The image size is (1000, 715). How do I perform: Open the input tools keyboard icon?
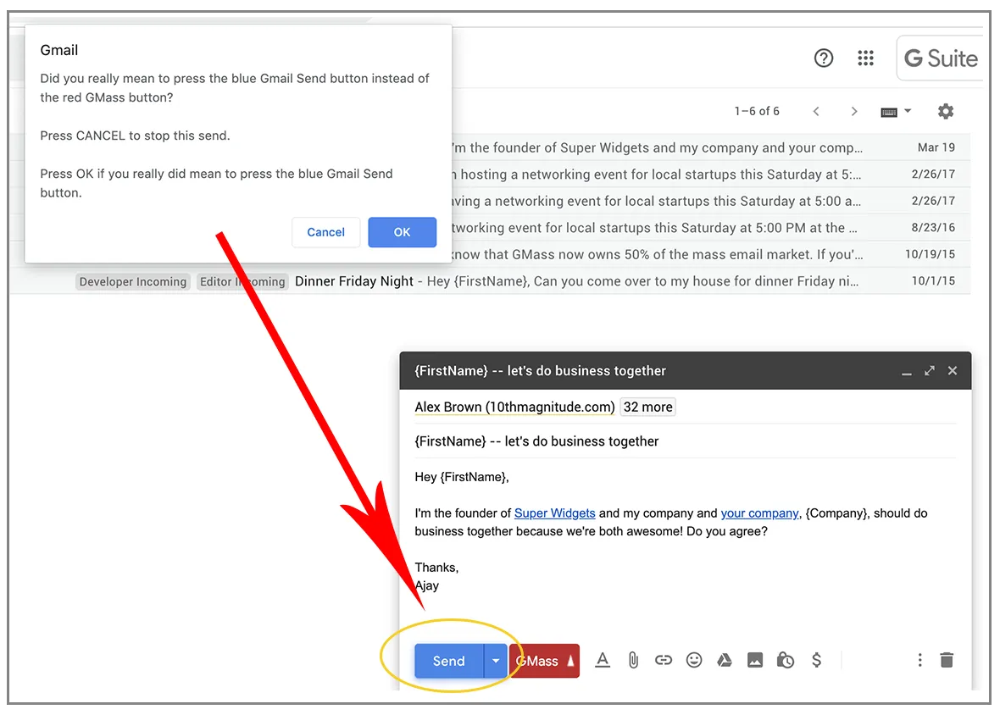(x=889, y=112)
